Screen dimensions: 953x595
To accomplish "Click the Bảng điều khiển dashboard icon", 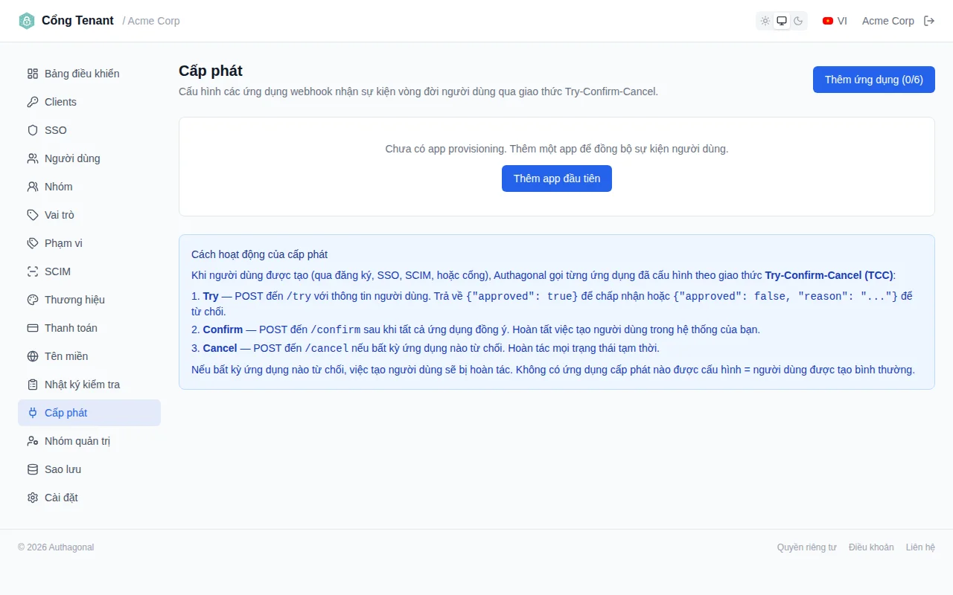I will (x=33, y=74).
